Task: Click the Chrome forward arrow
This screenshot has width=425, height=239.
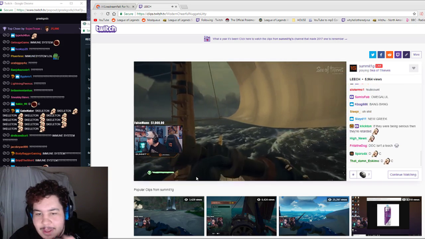Action: coord(102,14)
